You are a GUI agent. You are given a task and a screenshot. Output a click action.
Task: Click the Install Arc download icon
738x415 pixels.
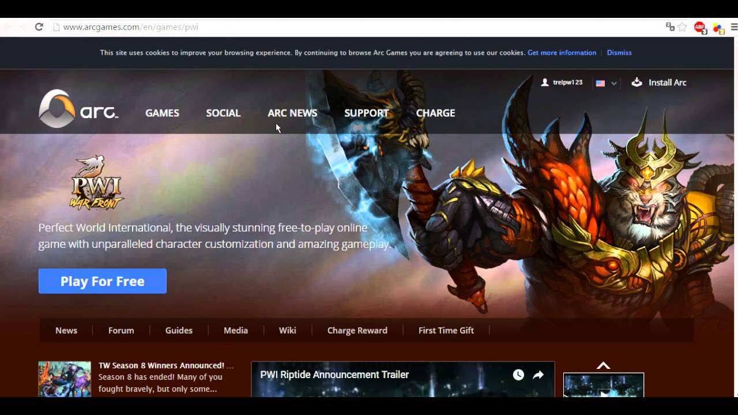pyautogui.click(x=637, y=82)
